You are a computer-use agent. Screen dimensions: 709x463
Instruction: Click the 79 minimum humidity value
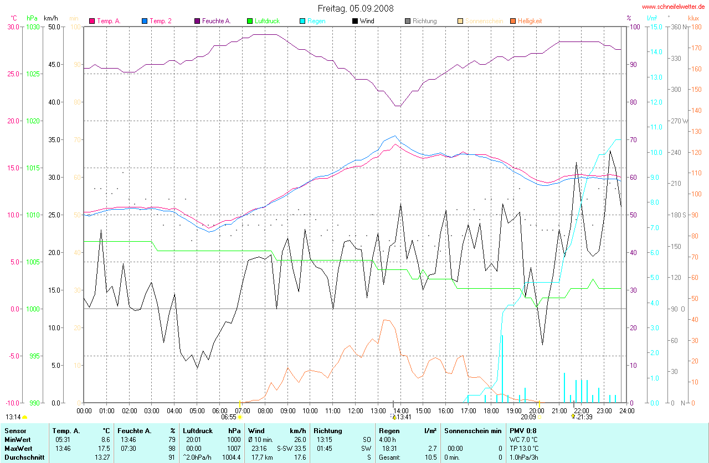tap(172, 440)
